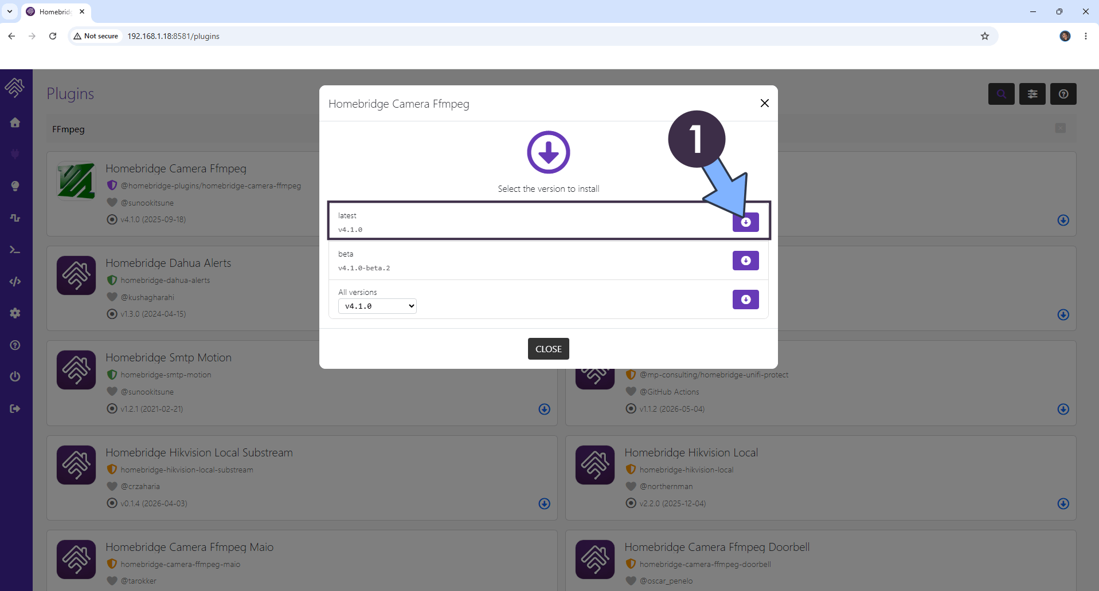Image resolution: width=1099 pixels, height=591 pixels.
Task: Install the version chosen under All versions
Action: (x=745, y=300)
